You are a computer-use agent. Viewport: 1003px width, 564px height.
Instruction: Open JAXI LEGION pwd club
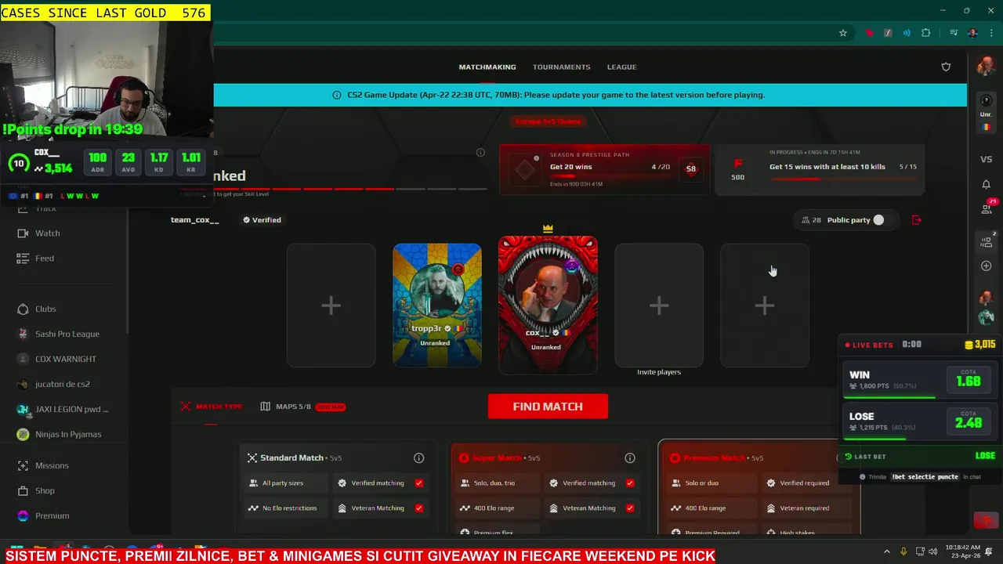coord(72,409)
